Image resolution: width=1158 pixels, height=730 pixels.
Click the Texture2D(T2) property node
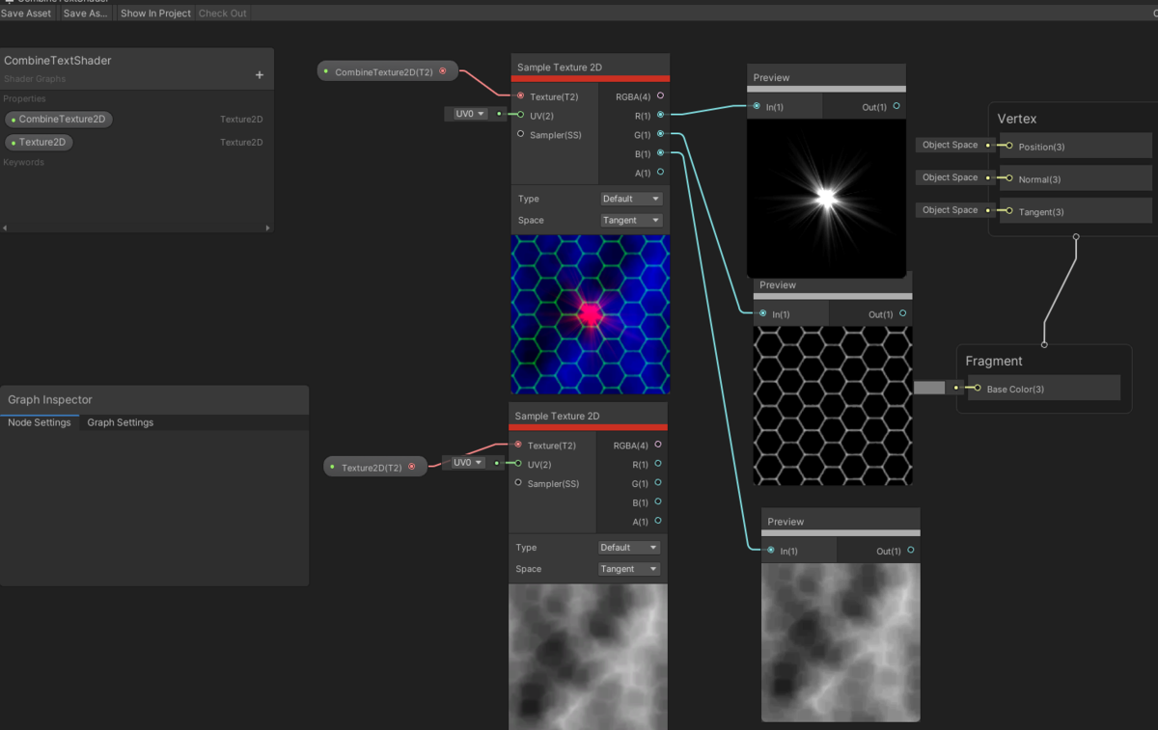click(x=375, y=467)
